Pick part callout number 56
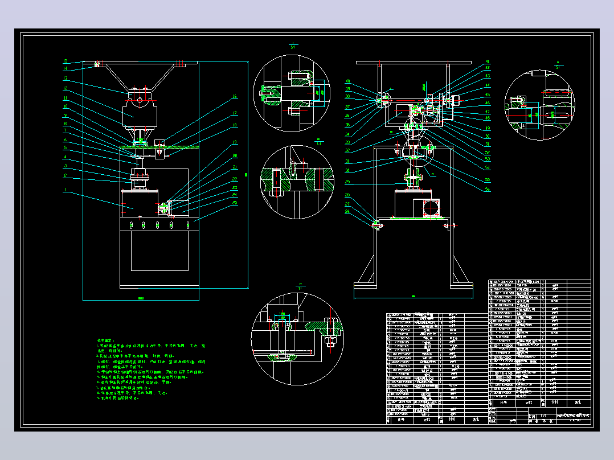This screenshot has width=614, height=460. pyautogui.click(x=488, y=190)
